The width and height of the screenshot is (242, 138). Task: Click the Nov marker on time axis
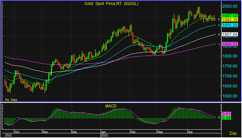[45, 131]
